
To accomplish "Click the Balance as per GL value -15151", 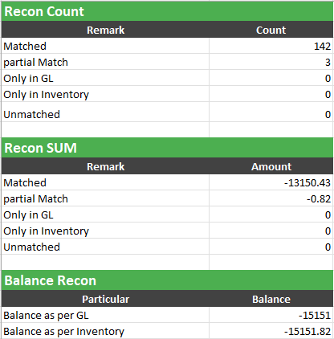I will coord(271,315).
